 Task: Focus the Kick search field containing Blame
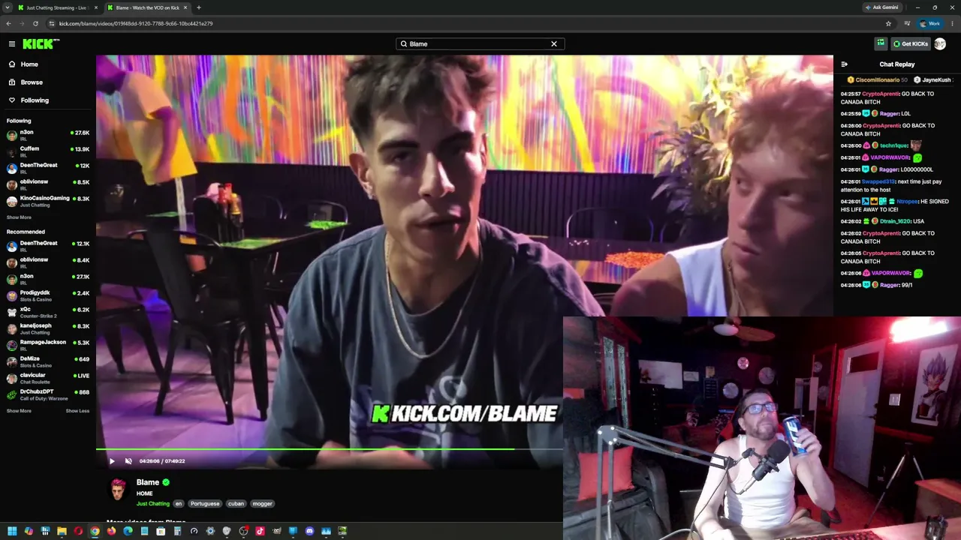480,43
